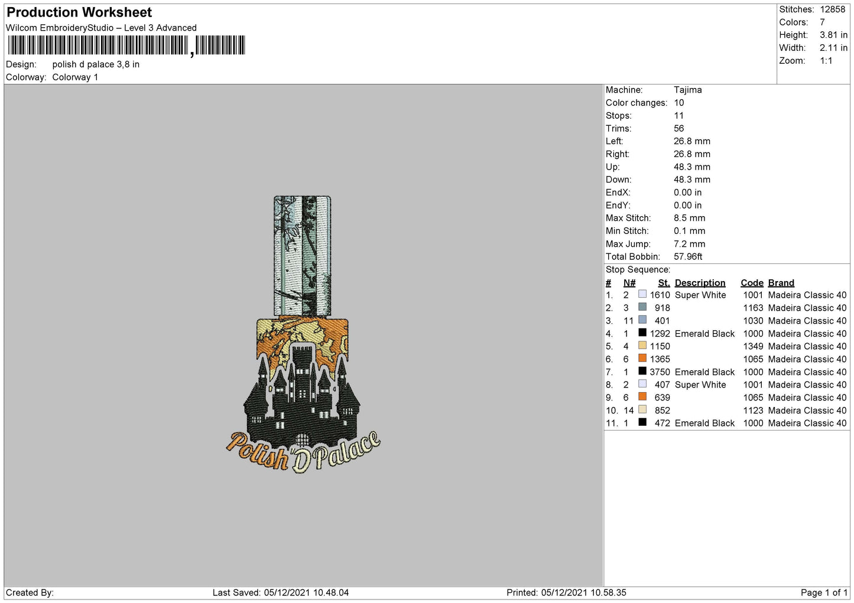The image size is (854, 603).
Task: Click the barcode under the worksheet title
Action: pyautogui.click(x=126, y=45)
